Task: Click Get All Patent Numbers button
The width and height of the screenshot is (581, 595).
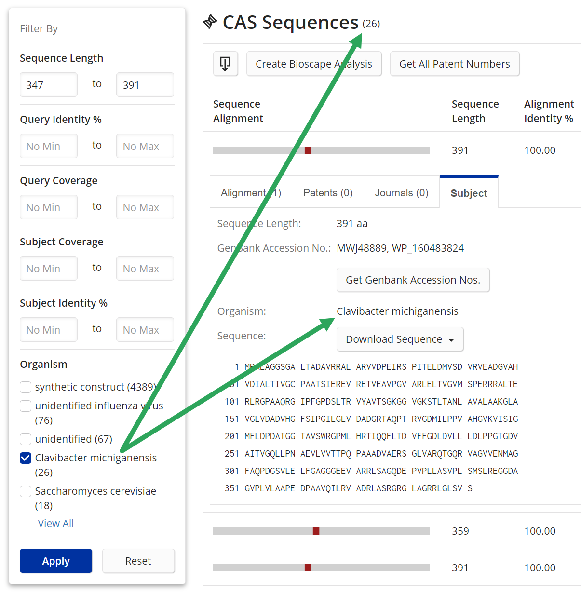Action: 455,64
